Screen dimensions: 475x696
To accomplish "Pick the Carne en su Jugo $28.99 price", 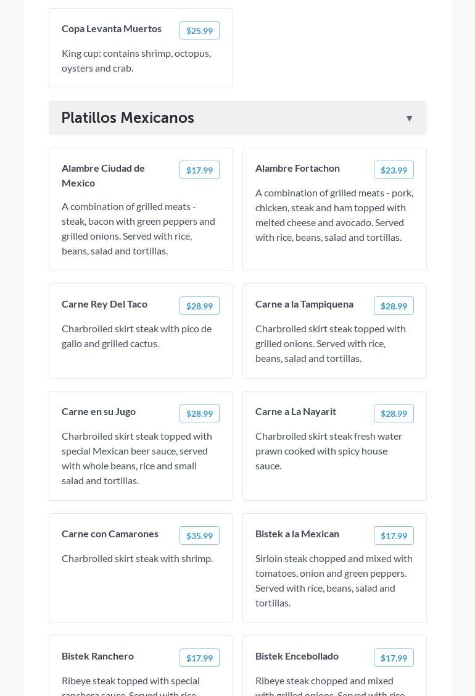I will click(x=199, y=413).
